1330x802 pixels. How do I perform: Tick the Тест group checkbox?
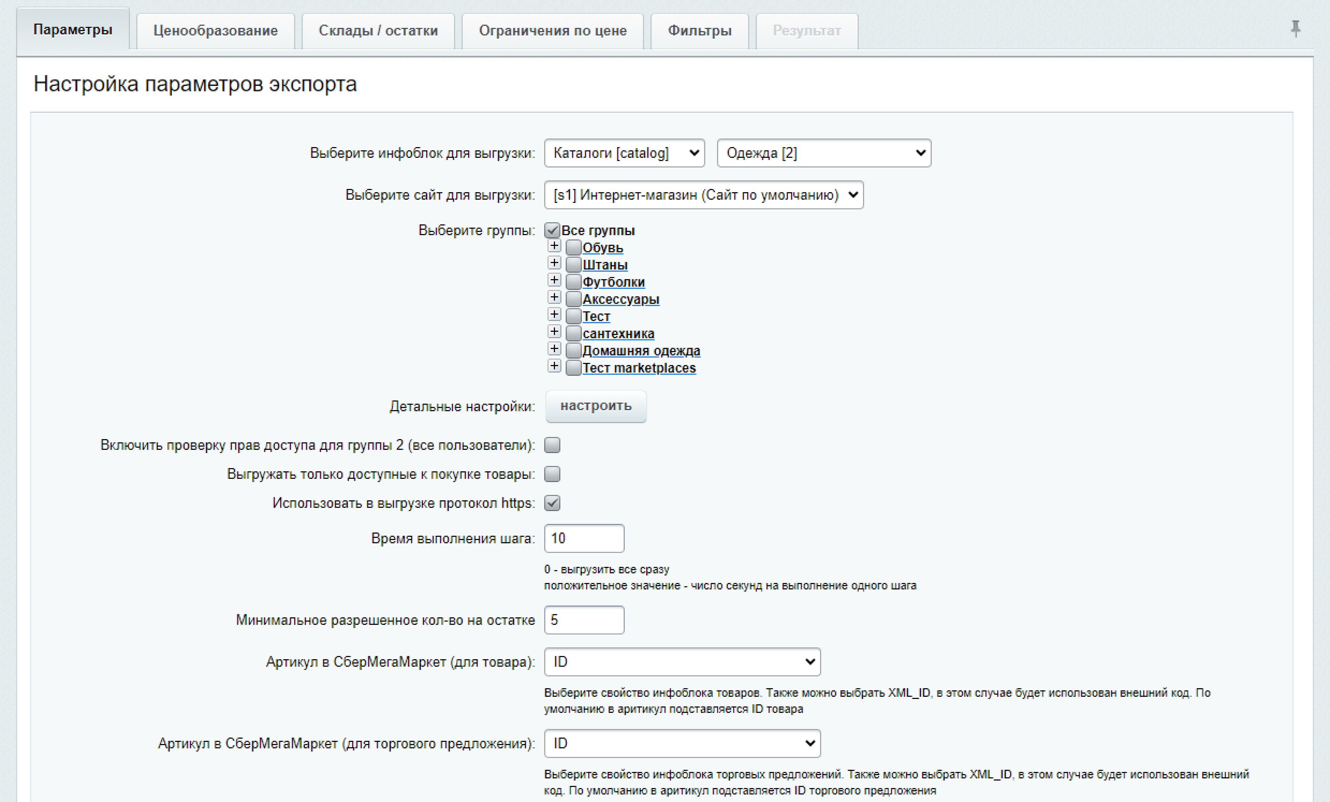click(x=573, y=316)
